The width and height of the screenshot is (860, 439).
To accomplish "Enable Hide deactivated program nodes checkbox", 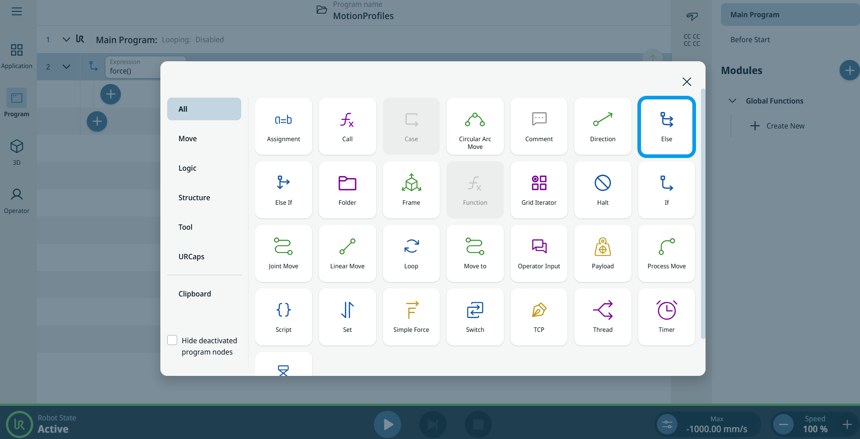I will (x=172, y=340).
